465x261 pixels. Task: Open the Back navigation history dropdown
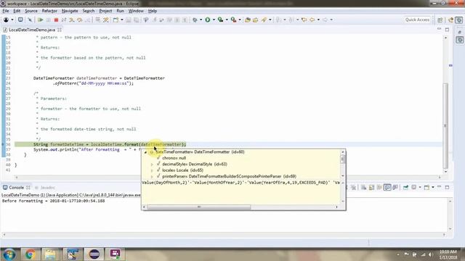tap(318, 20)
